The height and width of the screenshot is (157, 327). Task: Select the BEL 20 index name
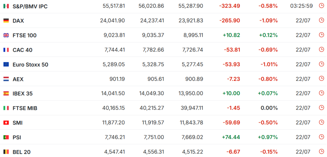22,152
